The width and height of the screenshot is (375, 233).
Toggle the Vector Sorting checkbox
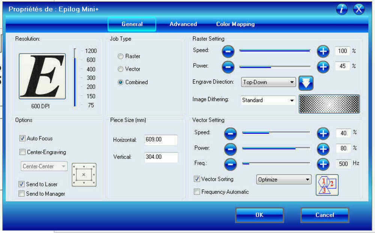point(196,179)
